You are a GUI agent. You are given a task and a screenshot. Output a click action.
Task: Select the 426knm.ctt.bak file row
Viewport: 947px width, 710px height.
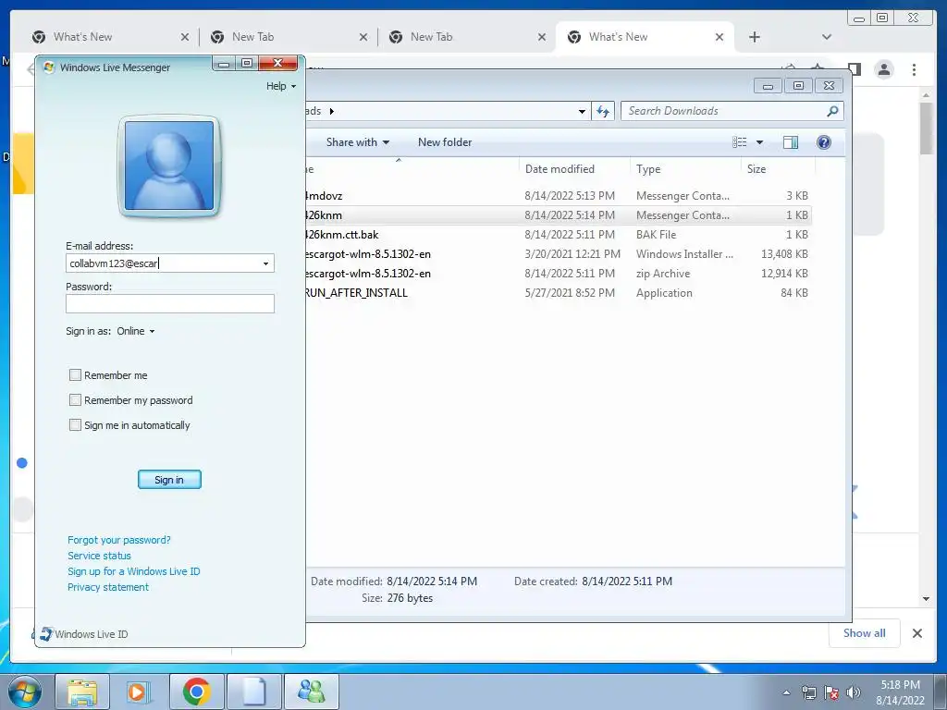(558, 235)
